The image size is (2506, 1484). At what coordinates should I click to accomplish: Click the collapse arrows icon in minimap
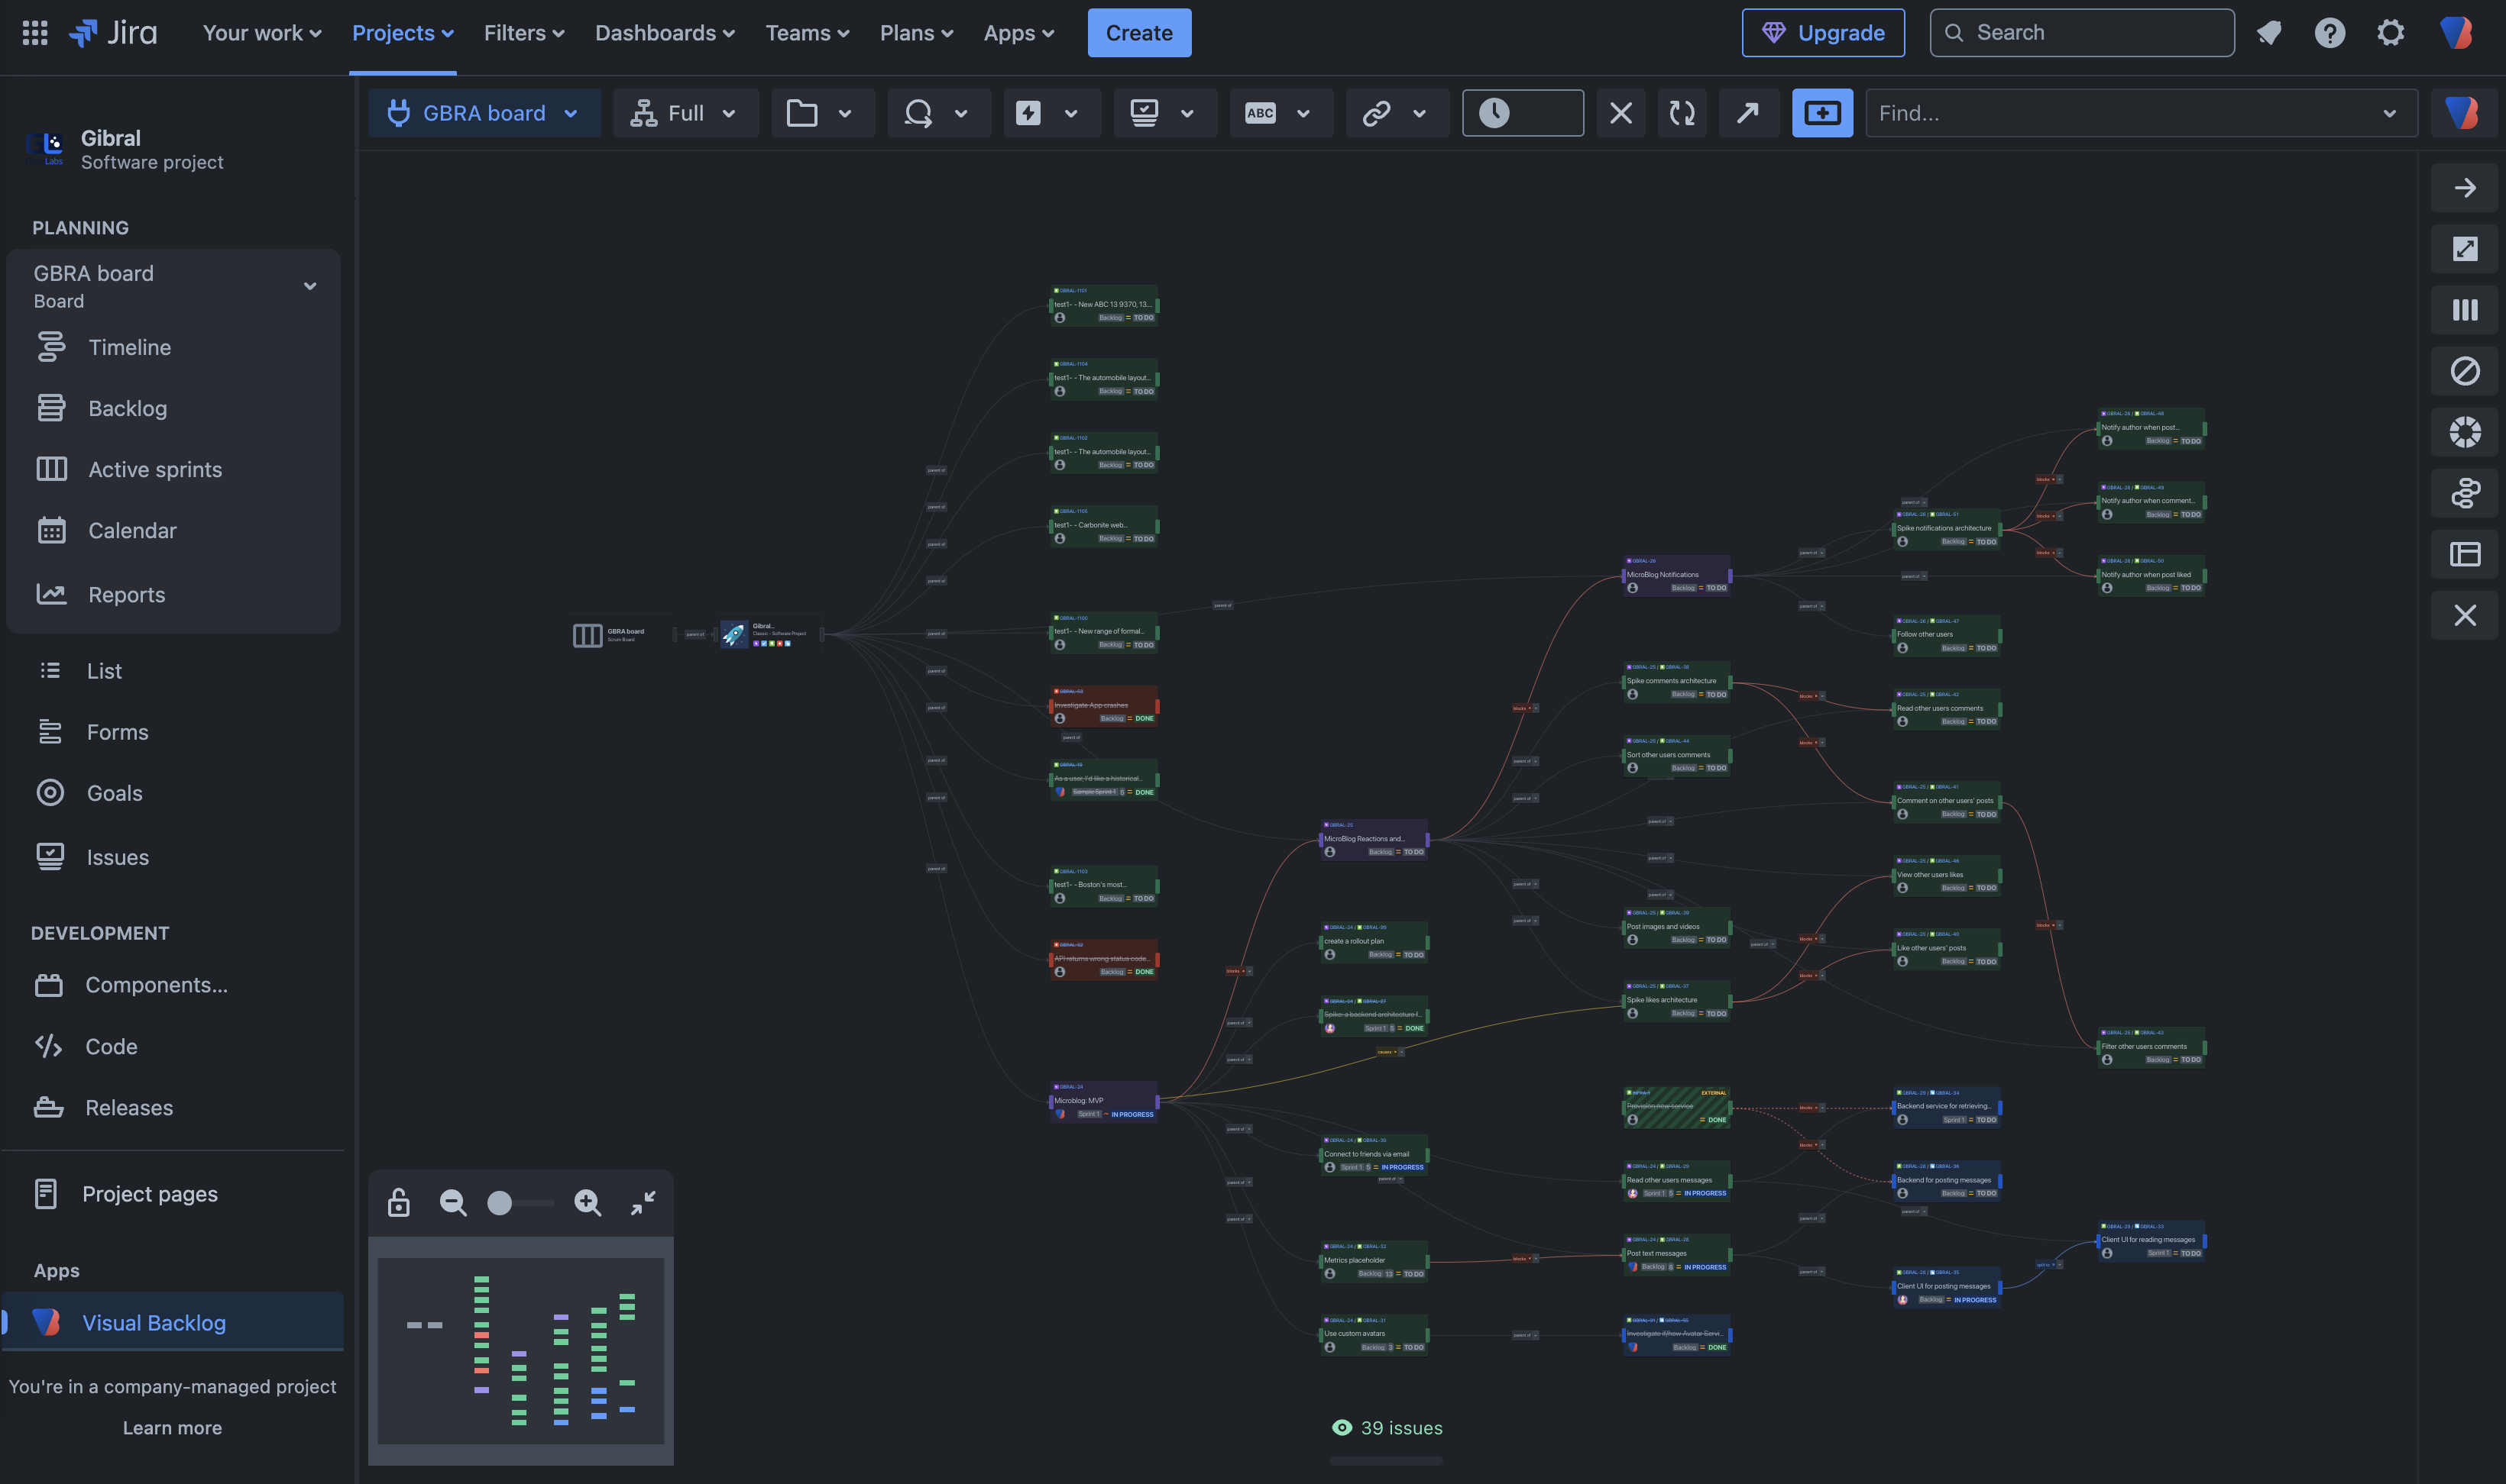coord(643,1203)
